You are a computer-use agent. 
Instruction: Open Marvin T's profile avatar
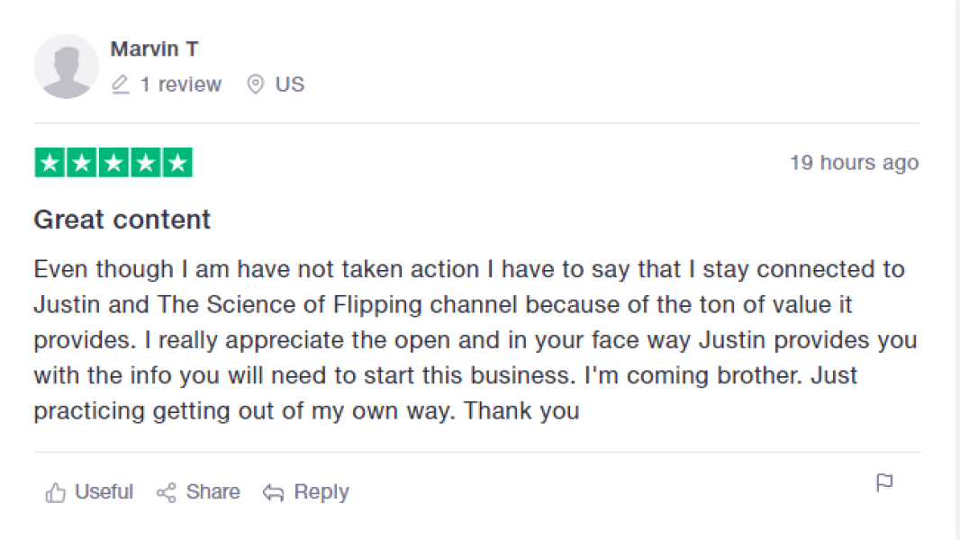coord(66,67)
